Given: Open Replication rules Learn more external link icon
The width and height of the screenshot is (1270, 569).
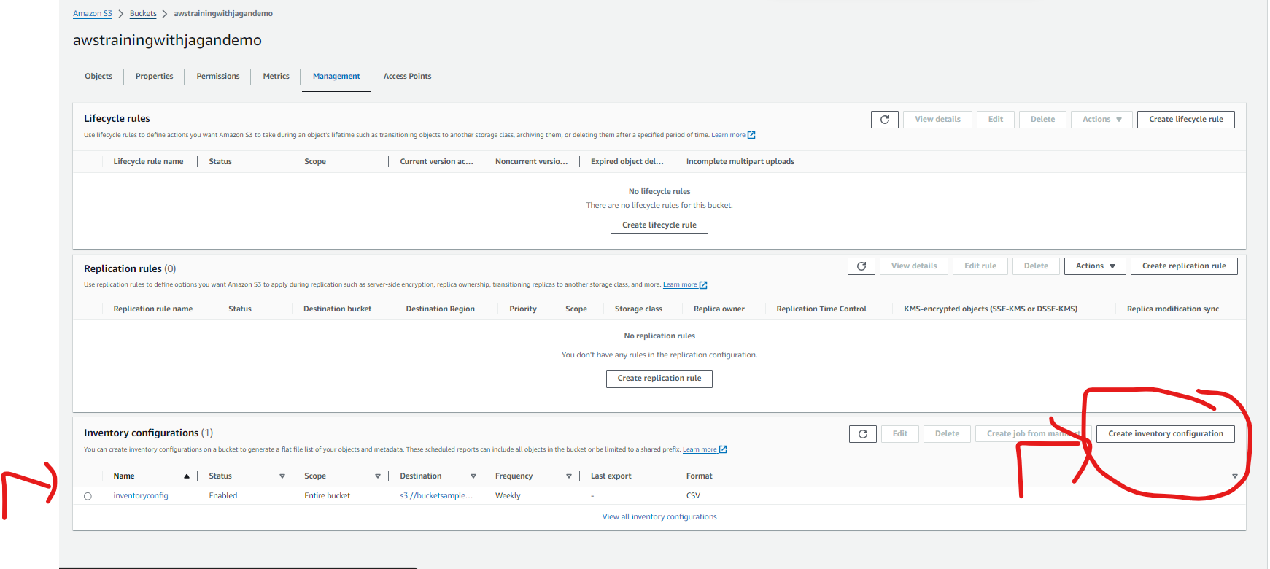Looking at the screenshot, I should 703,285.
